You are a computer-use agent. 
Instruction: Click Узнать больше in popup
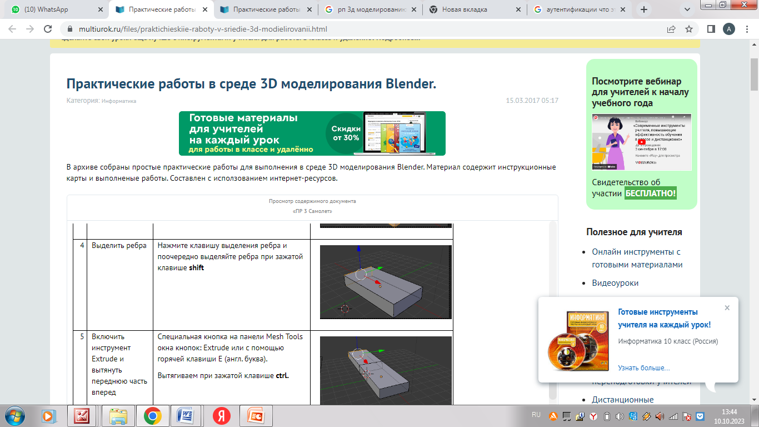(643, 368)
